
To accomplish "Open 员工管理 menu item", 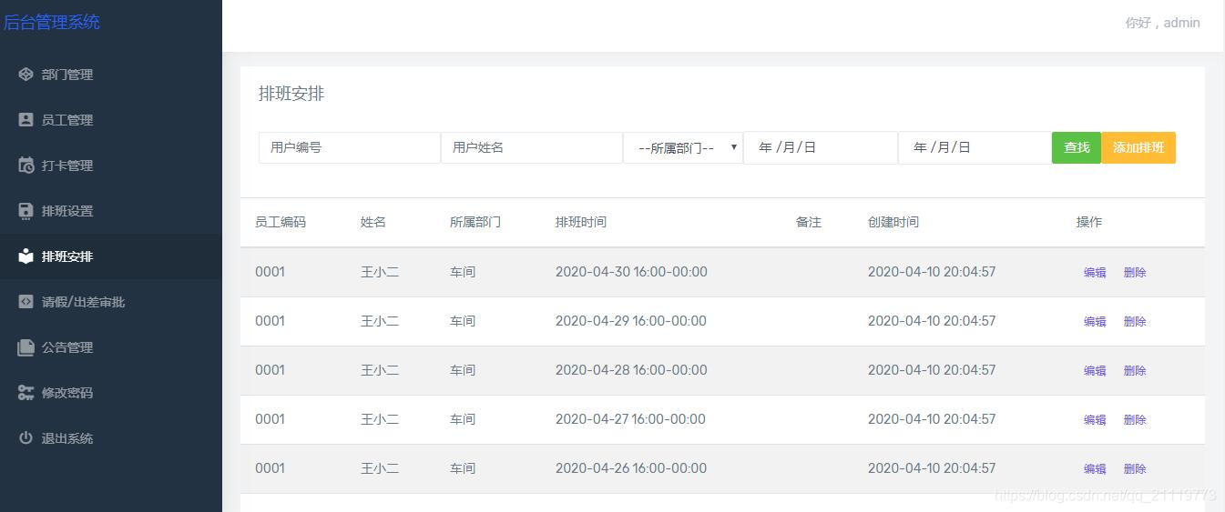I will (111, 120).
